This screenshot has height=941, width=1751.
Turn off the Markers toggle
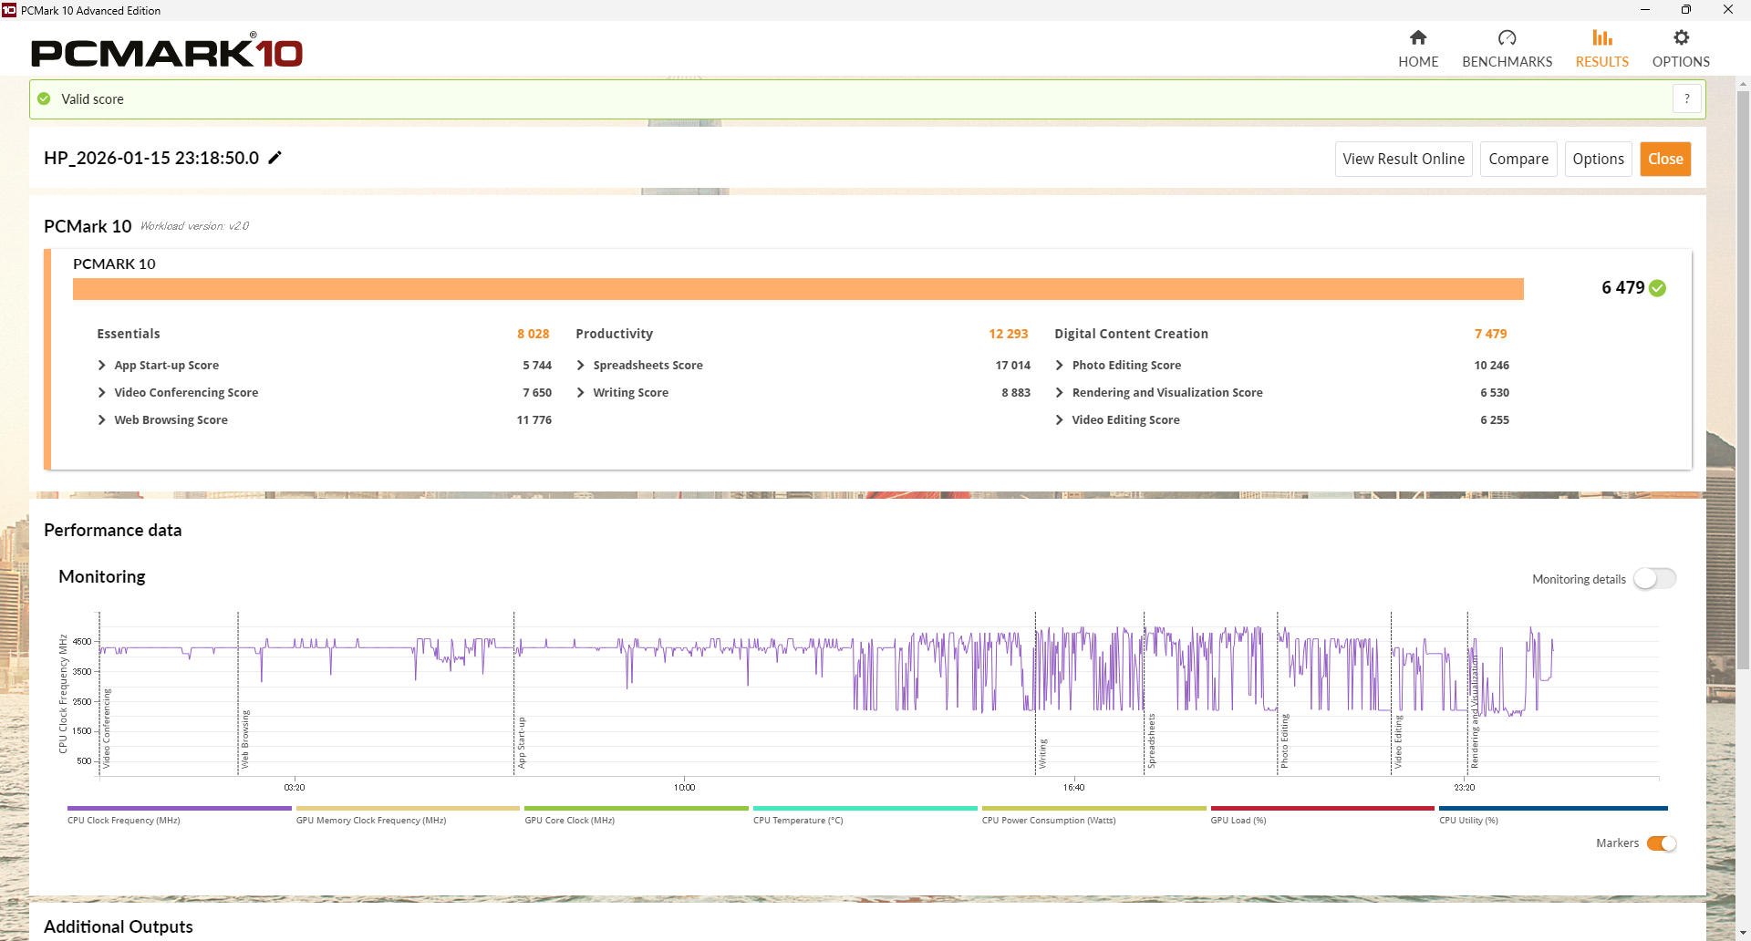(x=1661, y=843)
